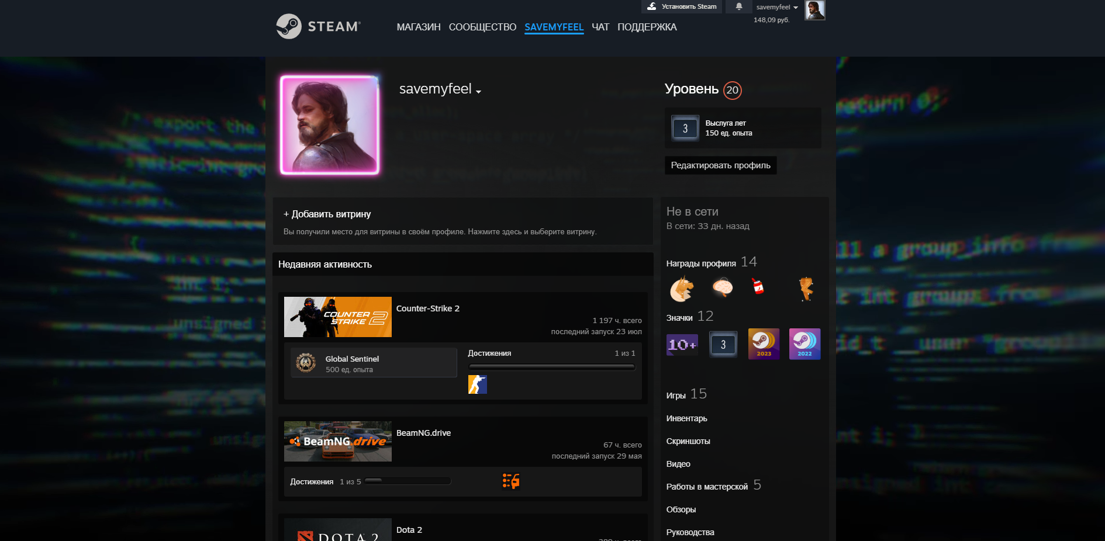View the orange character profile award icon
The height and width of the screenshot is (541, 1105).
tap(806, 289)
